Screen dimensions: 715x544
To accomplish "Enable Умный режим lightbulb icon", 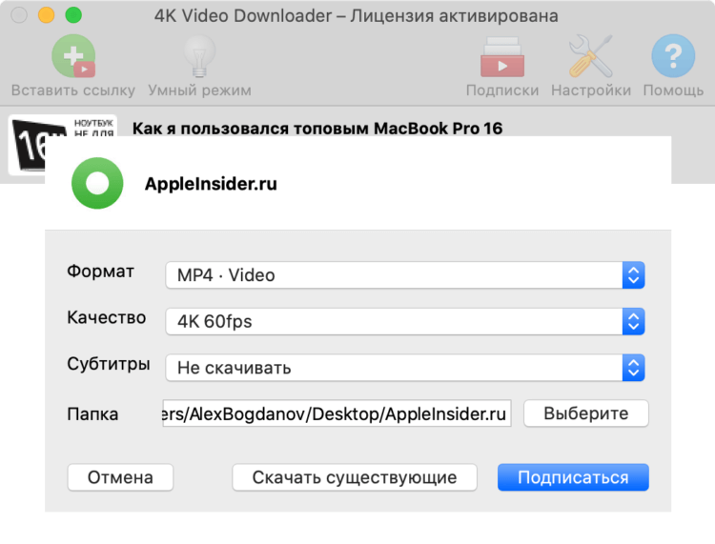I will (x=199, y=56).
